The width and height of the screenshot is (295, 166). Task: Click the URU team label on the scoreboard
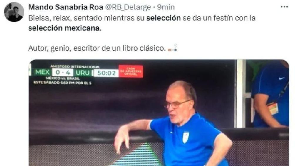(83, 73)
